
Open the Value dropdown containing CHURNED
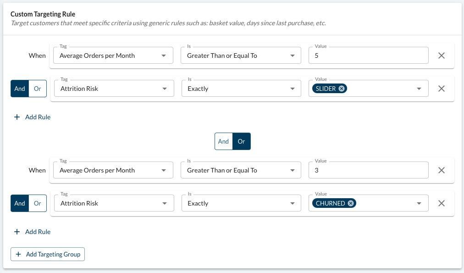click(419, 203)
